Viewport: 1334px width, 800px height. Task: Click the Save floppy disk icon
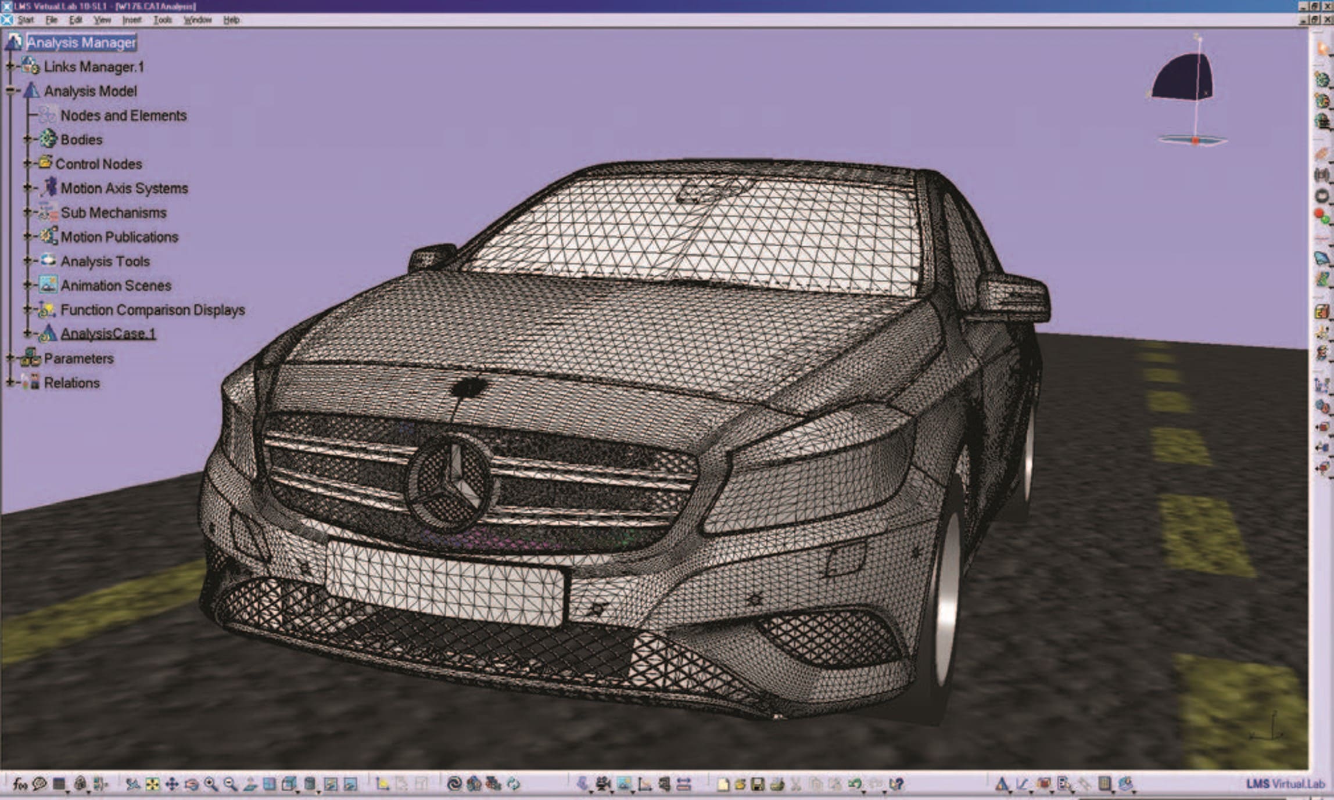758,784
